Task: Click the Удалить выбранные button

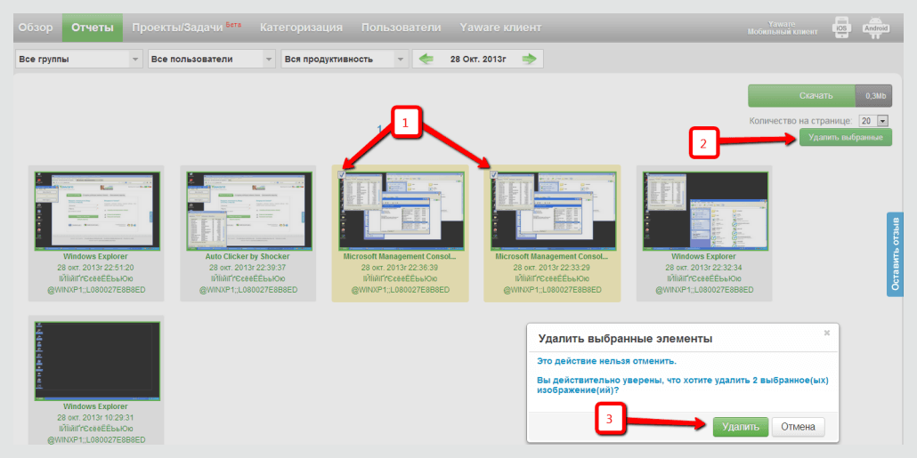Action: click(x=845, y=137)
